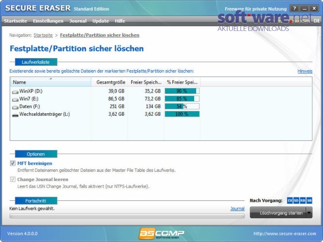Image resolution: width=323 pixels, height=242 pixels.
Task: Click the Win7 (E:) drive icon
Action: [x=15, y=100]
